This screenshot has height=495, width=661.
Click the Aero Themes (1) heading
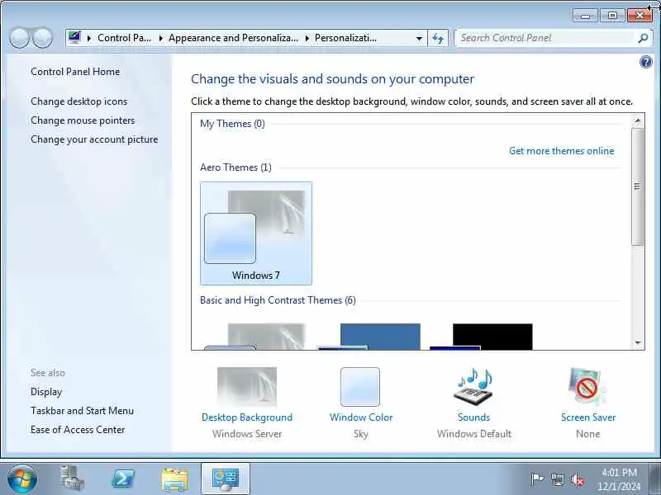coord(235,167)
